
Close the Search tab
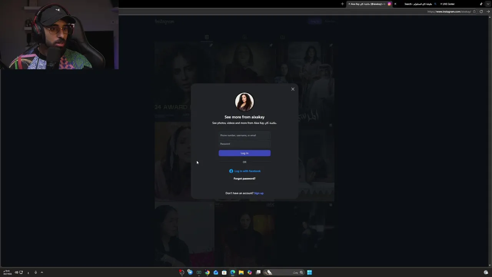click(x=395, y=4)
